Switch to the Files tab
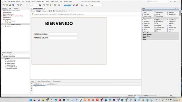 click(x=10, y=8)
